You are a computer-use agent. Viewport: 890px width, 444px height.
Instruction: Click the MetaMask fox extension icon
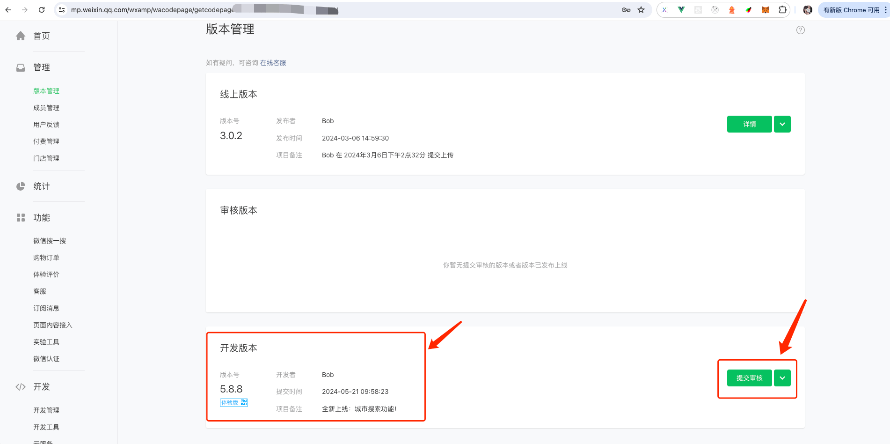click(765, 10)
